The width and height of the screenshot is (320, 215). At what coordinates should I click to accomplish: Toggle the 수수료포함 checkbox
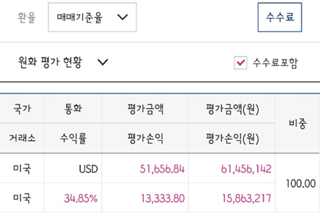[240, 63]
